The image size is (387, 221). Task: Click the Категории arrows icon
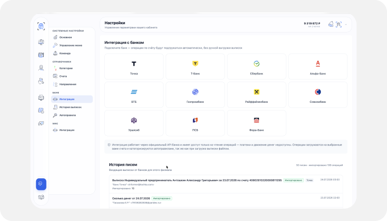click(55, 68)
